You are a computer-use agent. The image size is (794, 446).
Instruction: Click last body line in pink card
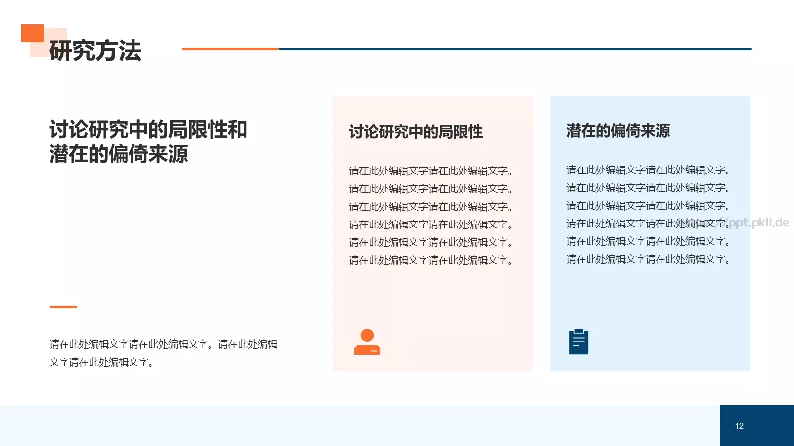[431, 260]
